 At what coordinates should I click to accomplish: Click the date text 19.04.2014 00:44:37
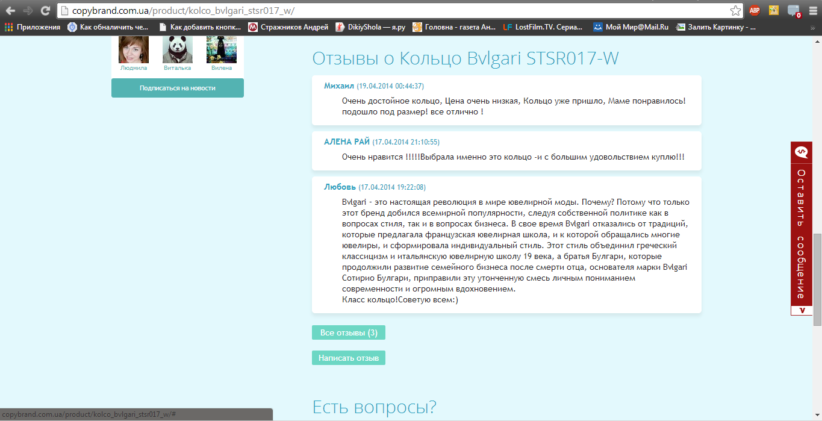pyautogui.click(x=390, y=86)
